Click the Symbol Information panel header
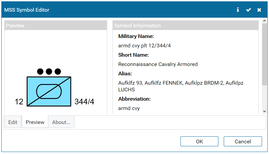 coord(186,25)
